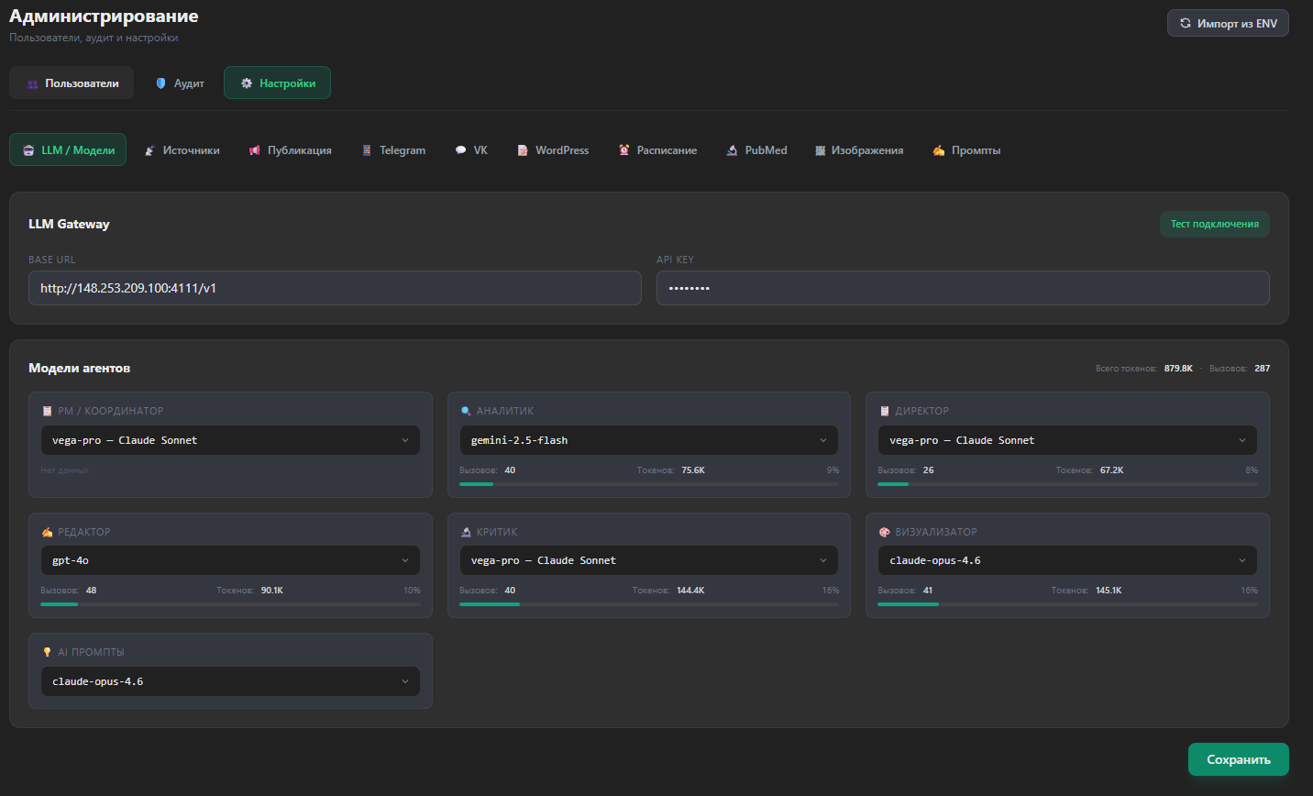Expand the Редактор gpt-4o model selector
1313x796 pixels.
click(x=230, y=560)
